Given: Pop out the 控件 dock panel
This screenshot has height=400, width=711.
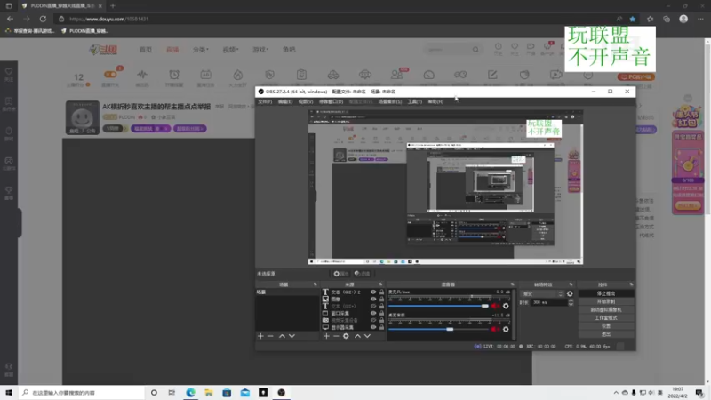Looking at the screenshot, I should (x=631, y=284).
